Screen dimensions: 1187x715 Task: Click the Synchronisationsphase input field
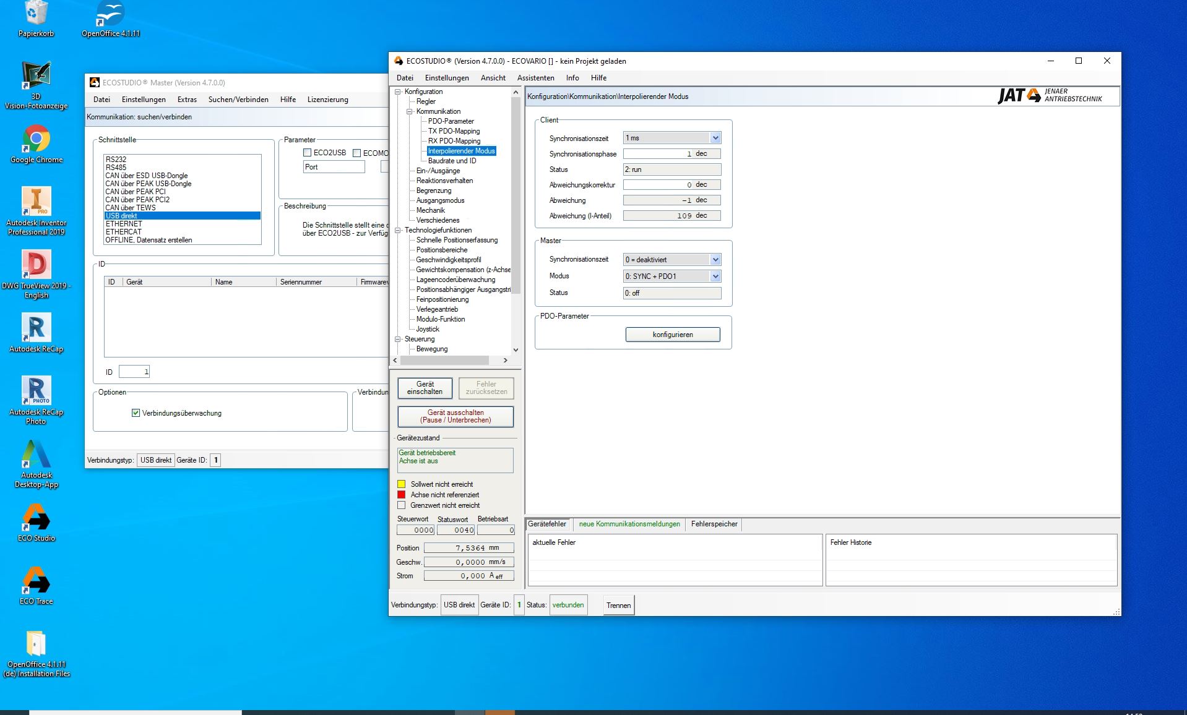(672, 153)
